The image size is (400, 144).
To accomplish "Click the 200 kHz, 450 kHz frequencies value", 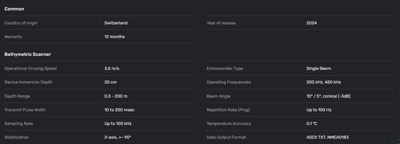I will (323, 82).
